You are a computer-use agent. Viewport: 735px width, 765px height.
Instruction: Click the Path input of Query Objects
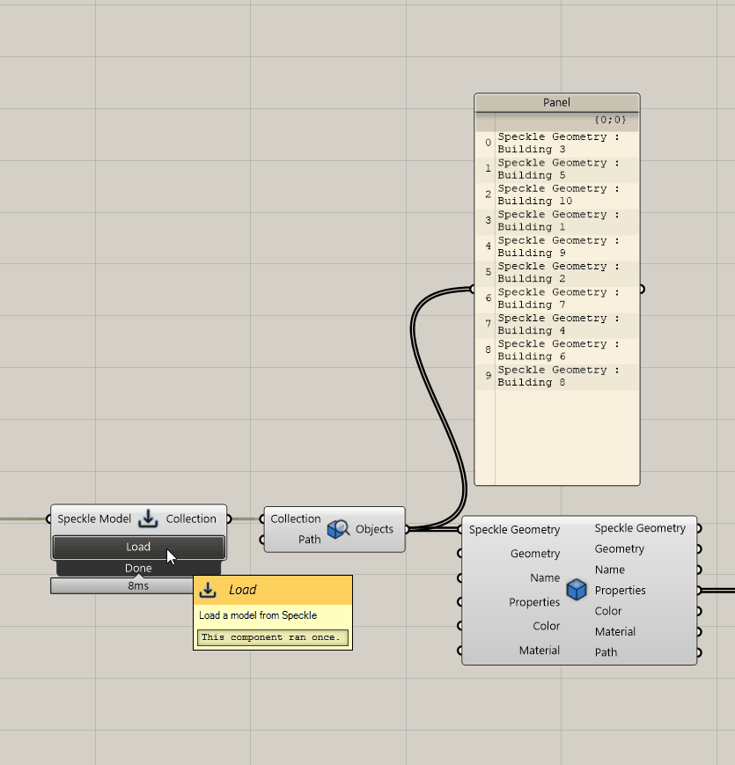pos(309,539)
